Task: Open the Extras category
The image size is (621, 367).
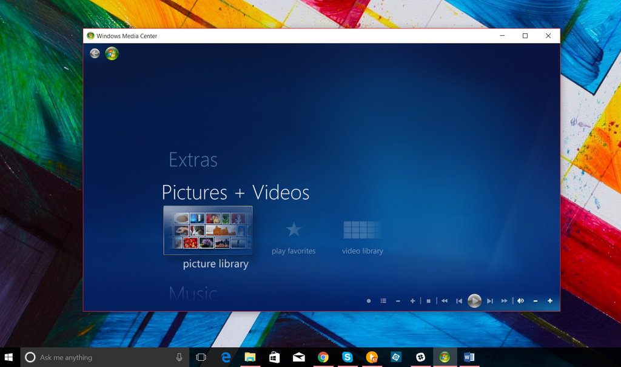Action: [x=193, y=160]
